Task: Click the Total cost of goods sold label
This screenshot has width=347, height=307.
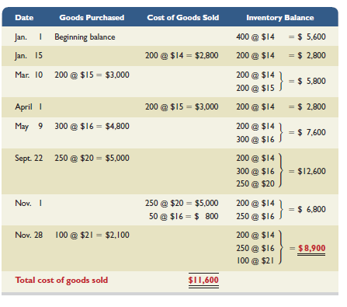Action: pyautogui.click(x=61, y=280)
